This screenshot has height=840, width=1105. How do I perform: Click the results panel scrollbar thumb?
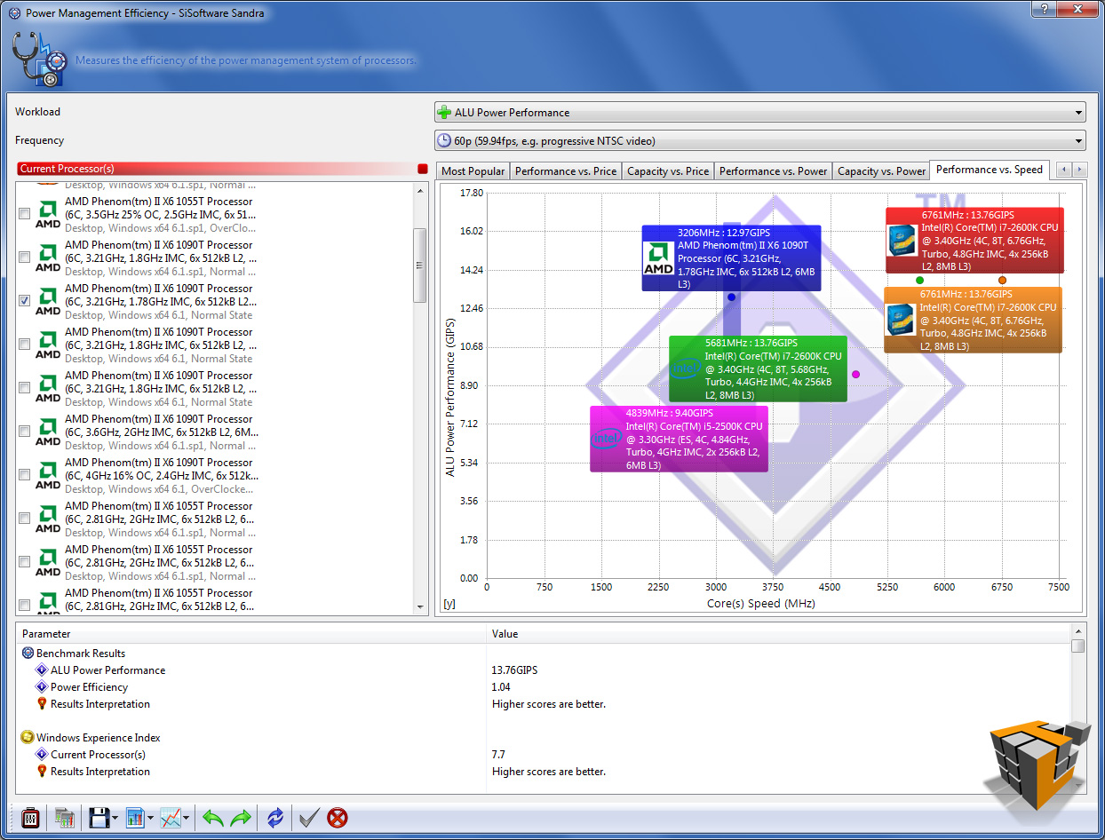coord(1078,646)
